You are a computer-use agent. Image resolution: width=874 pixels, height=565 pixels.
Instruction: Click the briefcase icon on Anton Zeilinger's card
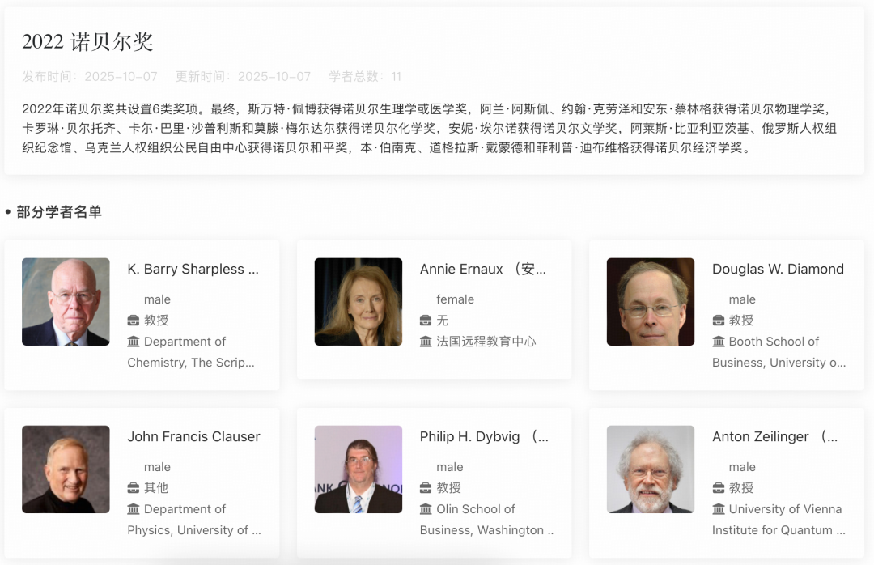718,487
